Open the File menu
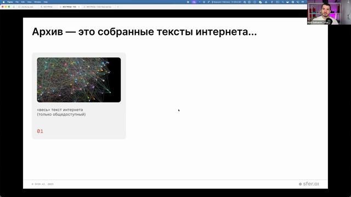The image size is (351, 197). point(17,2)
